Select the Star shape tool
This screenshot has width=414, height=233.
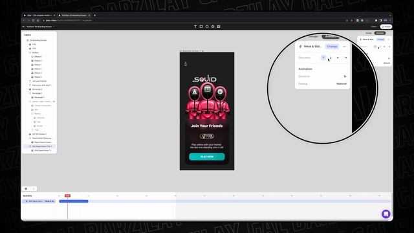click(x=213, y=27)
